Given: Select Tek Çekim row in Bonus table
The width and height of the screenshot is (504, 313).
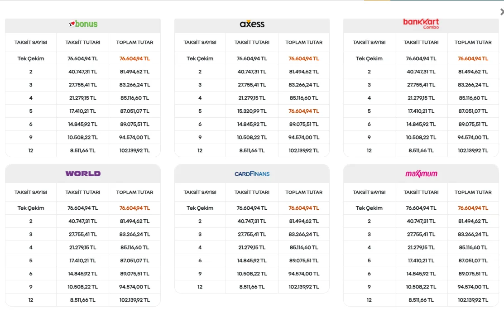Looking at the screenshot, I should tap(31, 58).
